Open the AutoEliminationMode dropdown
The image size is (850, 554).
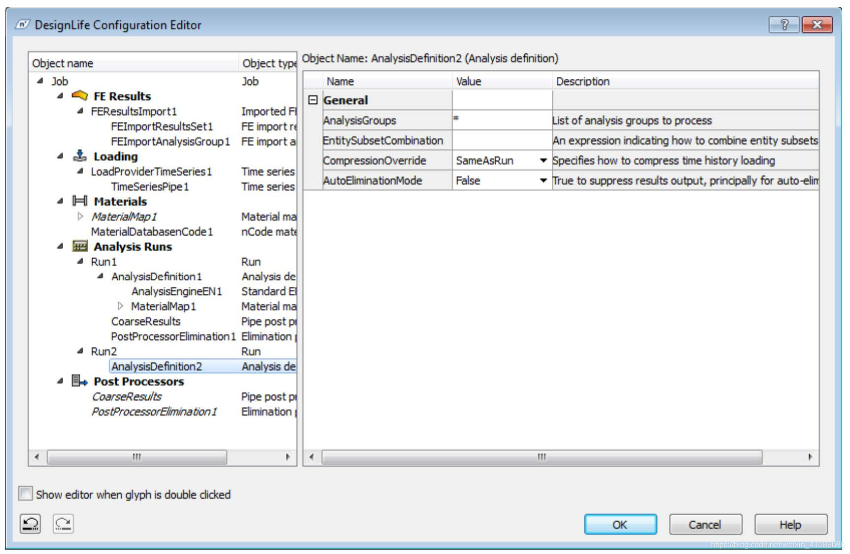543,181
